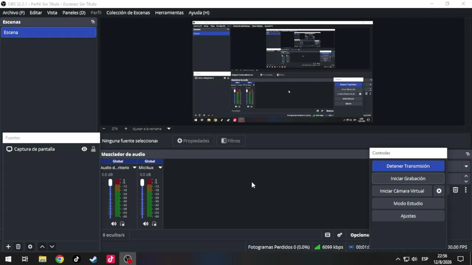Viewport: 472px width, 265px height.
Task: Pop out the Escenas panel with its float icon
Action: pos(93,22)
